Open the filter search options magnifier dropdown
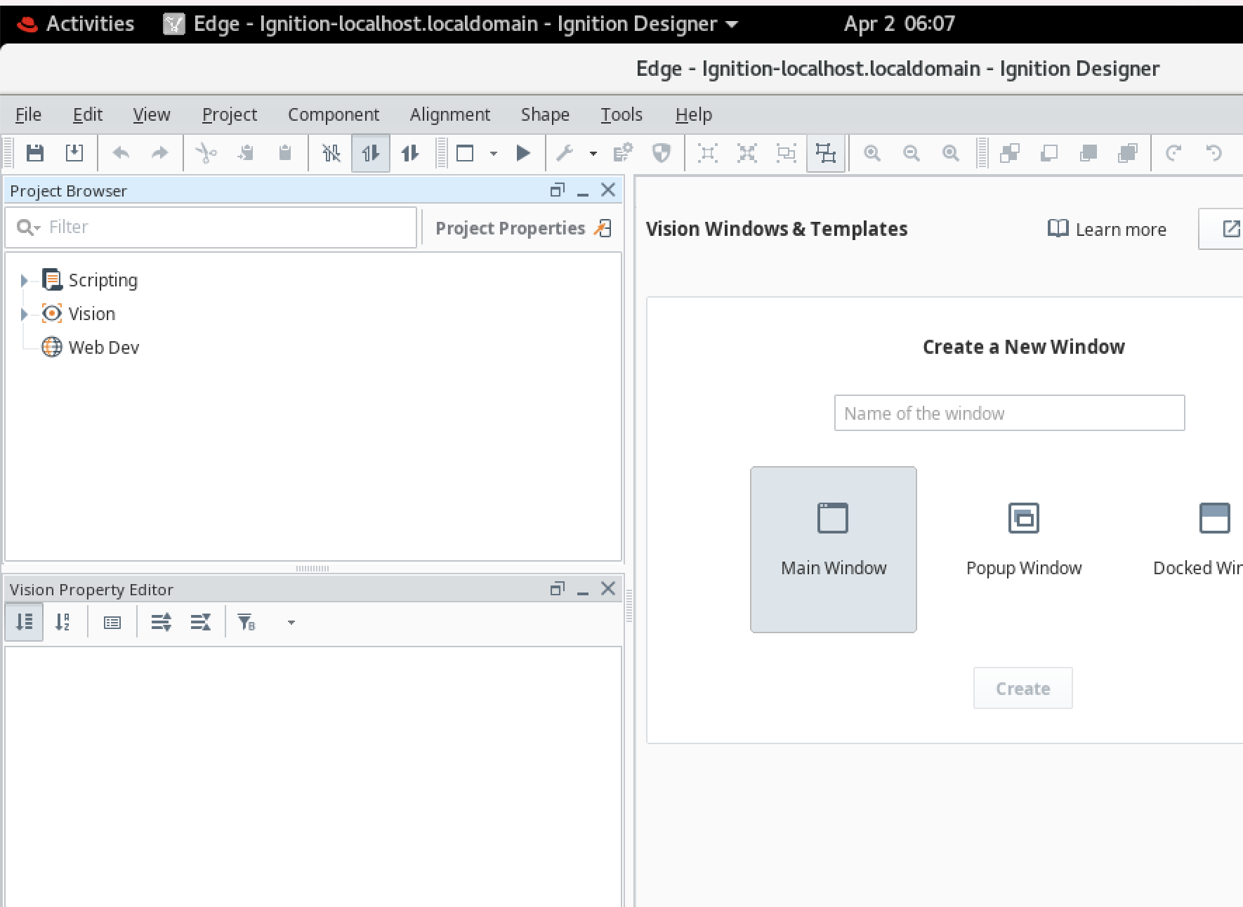 [x=28, y=227]
